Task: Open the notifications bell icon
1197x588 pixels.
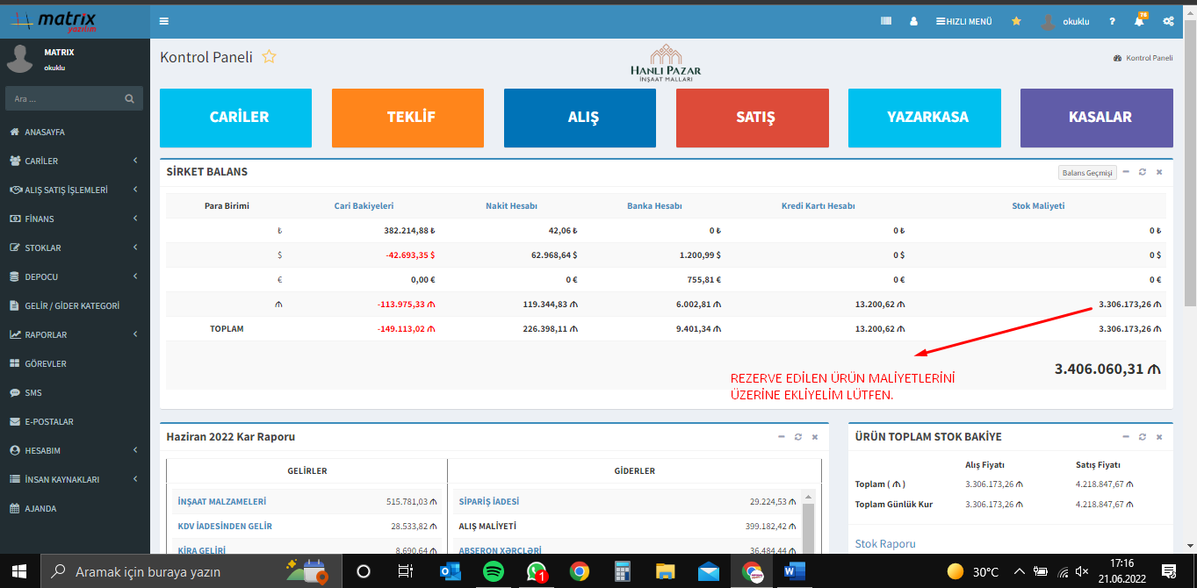Action: point(1139,21)
